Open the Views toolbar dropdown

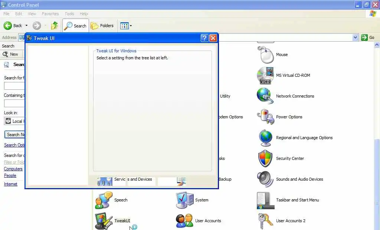(x=126, y=26)
